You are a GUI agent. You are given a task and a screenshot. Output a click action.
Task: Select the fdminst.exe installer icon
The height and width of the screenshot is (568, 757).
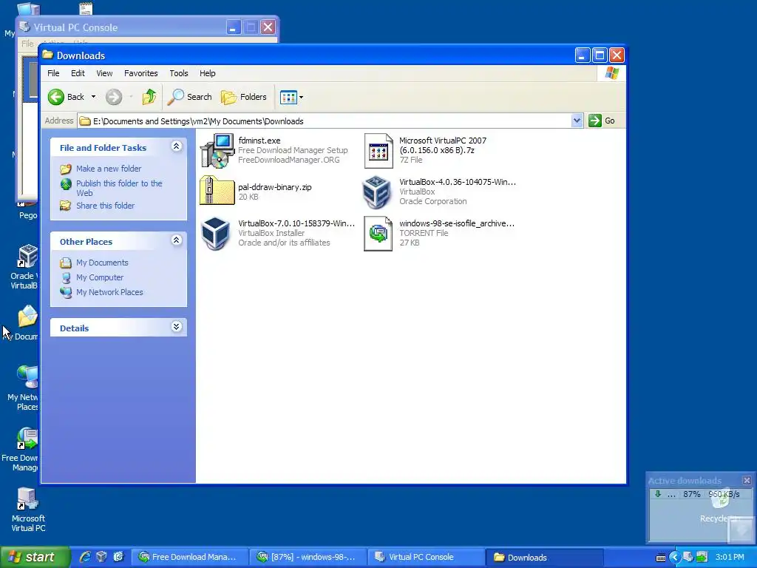pos(217,151)
